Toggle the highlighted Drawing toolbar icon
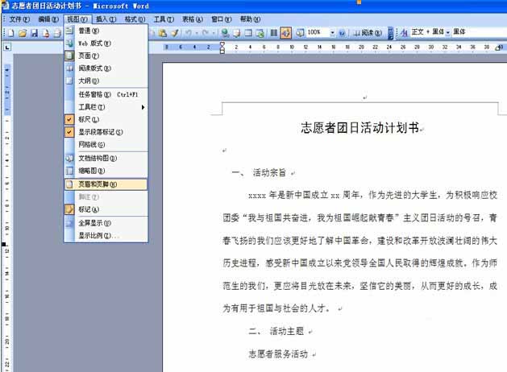 coord(285,33)
